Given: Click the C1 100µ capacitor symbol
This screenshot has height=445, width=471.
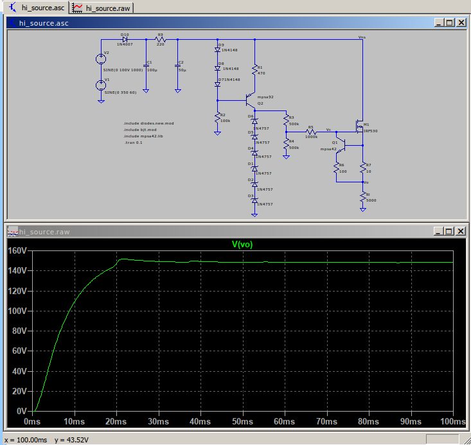Looking at the screenshot, I should [146, 66].
